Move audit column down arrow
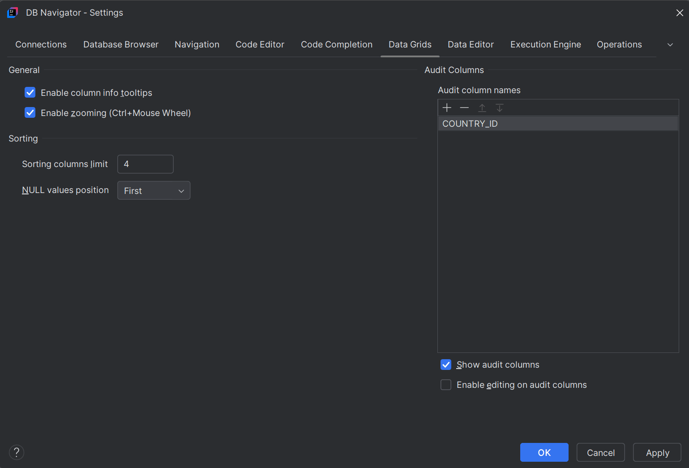 click(500, 107)
